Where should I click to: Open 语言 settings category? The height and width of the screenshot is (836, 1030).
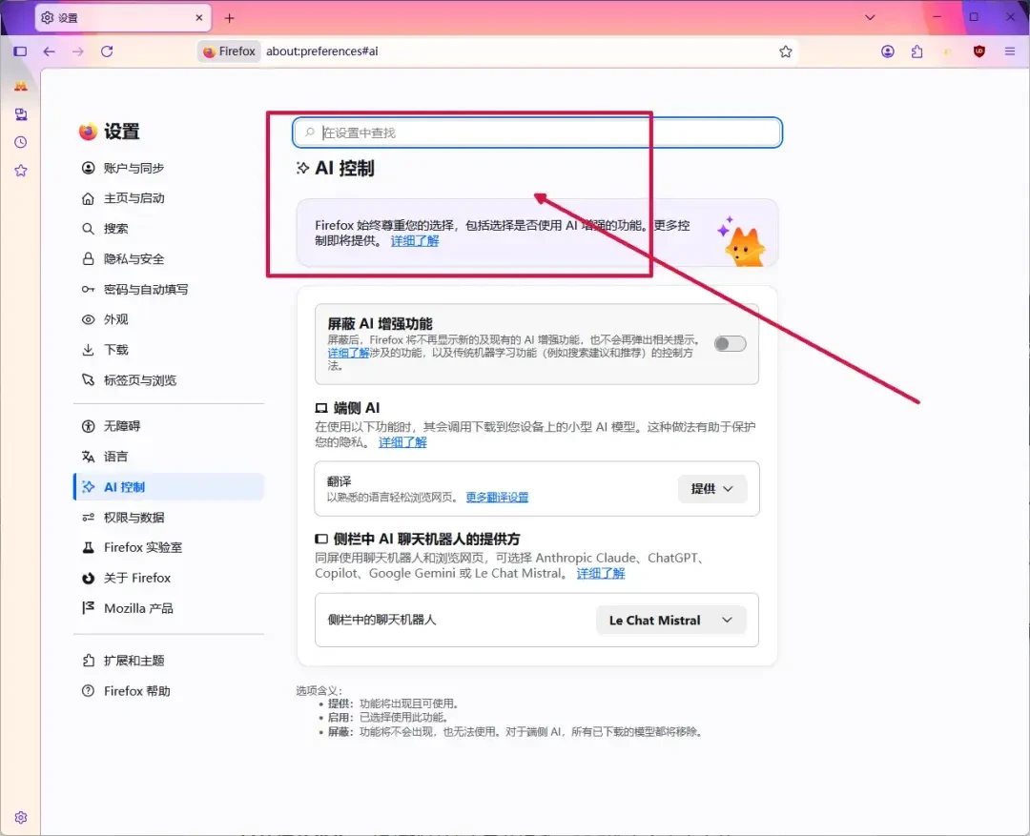click(169, 457)
